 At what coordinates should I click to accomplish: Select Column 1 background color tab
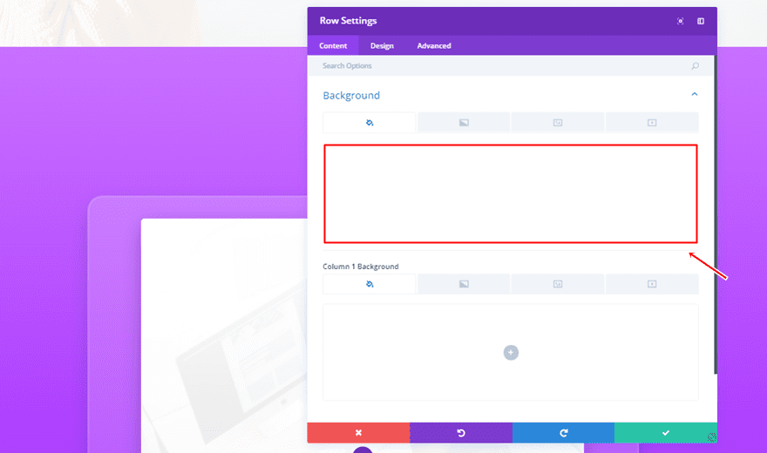[x=370, y=284]
